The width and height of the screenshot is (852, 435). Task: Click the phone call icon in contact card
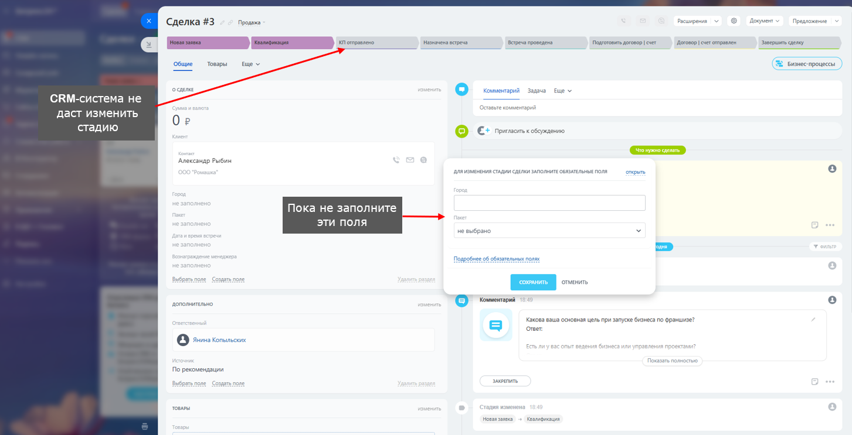click(396, 160)
